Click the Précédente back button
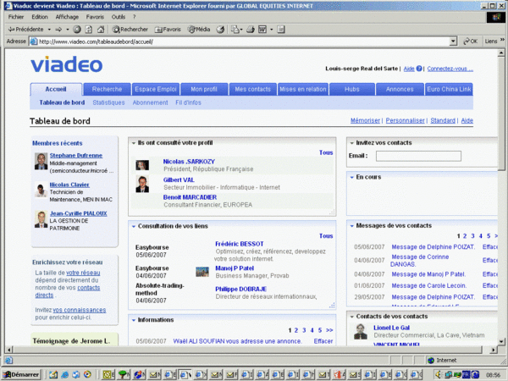Image resolution: width=508 pixels, height=381 pixels. click(26, 30)
